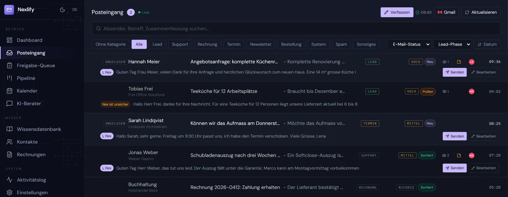The width and height of the screenshot is (508, 197).
Task: Click the Neu status badge for Hannah Meier
Action: point(430,62)
